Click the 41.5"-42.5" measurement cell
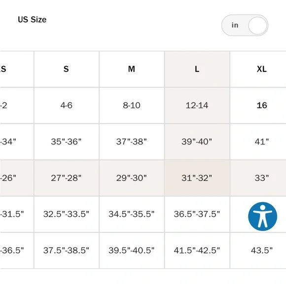Viewport: 286px width, 286px height. (197, 250)
